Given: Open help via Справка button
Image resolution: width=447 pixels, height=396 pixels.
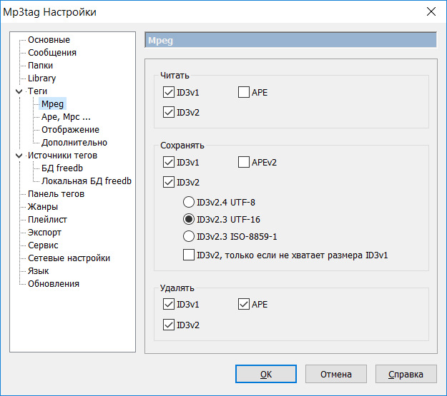Looking at the screenshot, I should 406,374.
